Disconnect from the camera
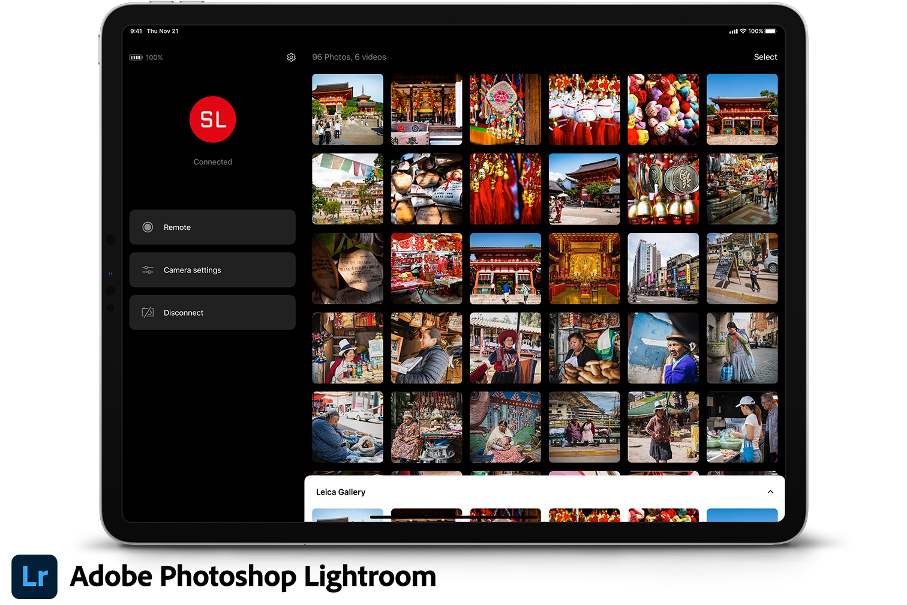Image resolution: width=907 pixels, height=605 pixels. 212,313
